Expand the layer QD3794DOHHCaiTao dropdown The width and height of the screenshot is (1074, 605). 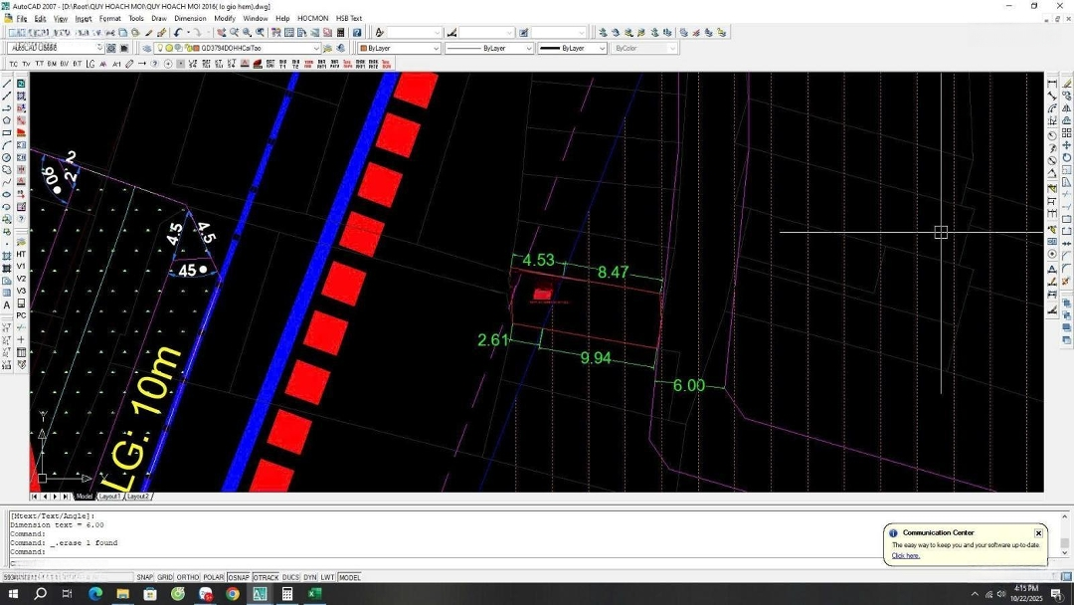pyautogui.click(x=316, y=48)
